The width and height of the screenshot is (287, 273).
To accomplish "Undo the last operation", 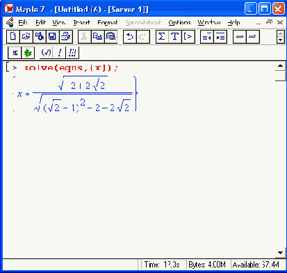I will 130,37.
